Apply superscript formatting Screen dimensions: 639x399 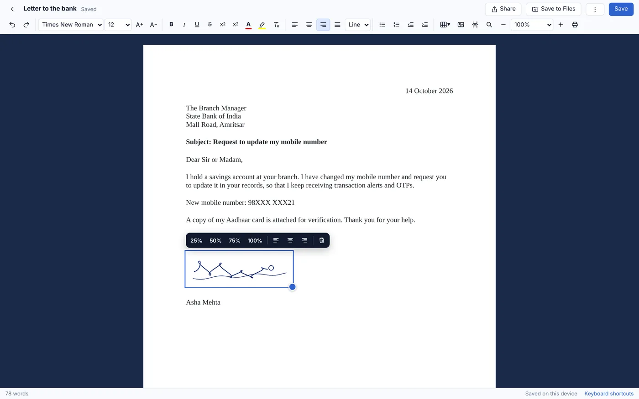click(236, 25)
